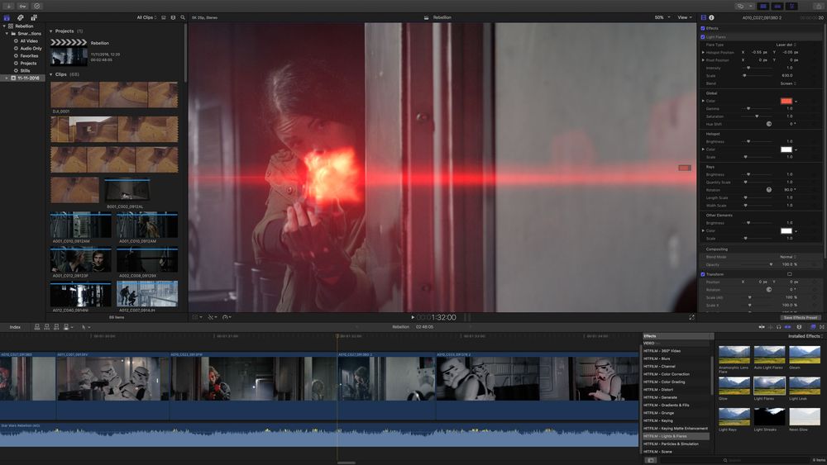Click the Connect clip to storyline icon
Image resolution: width=827 pixels, height=465 pixels.
click(37, 327)
